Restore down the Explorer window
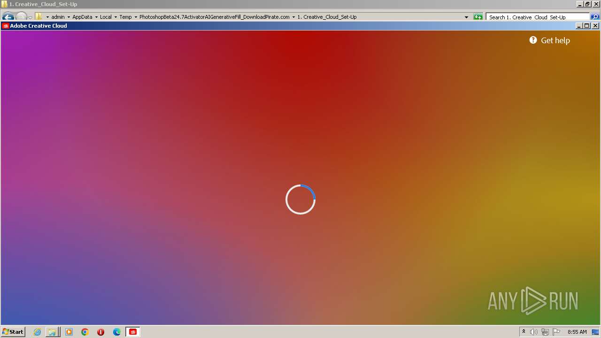 click(587, 4)
